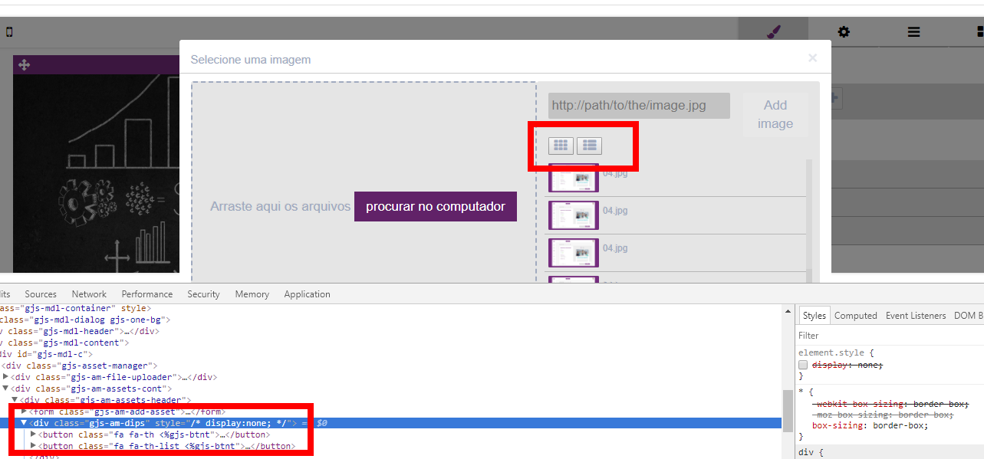
Task: Focus the Styles Filter field
Action: pyautogui.click(x=890, y=336)
